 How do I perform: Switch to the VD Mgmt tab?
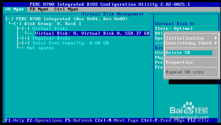[15, 9]
